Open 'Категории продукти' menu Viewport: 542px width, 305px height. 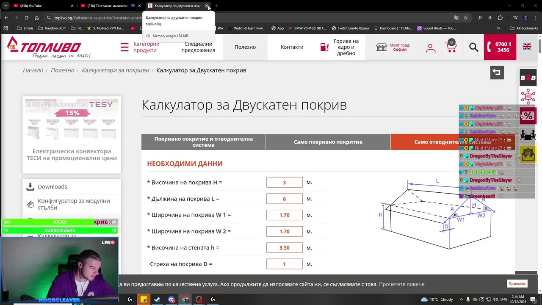pos(147,47)
